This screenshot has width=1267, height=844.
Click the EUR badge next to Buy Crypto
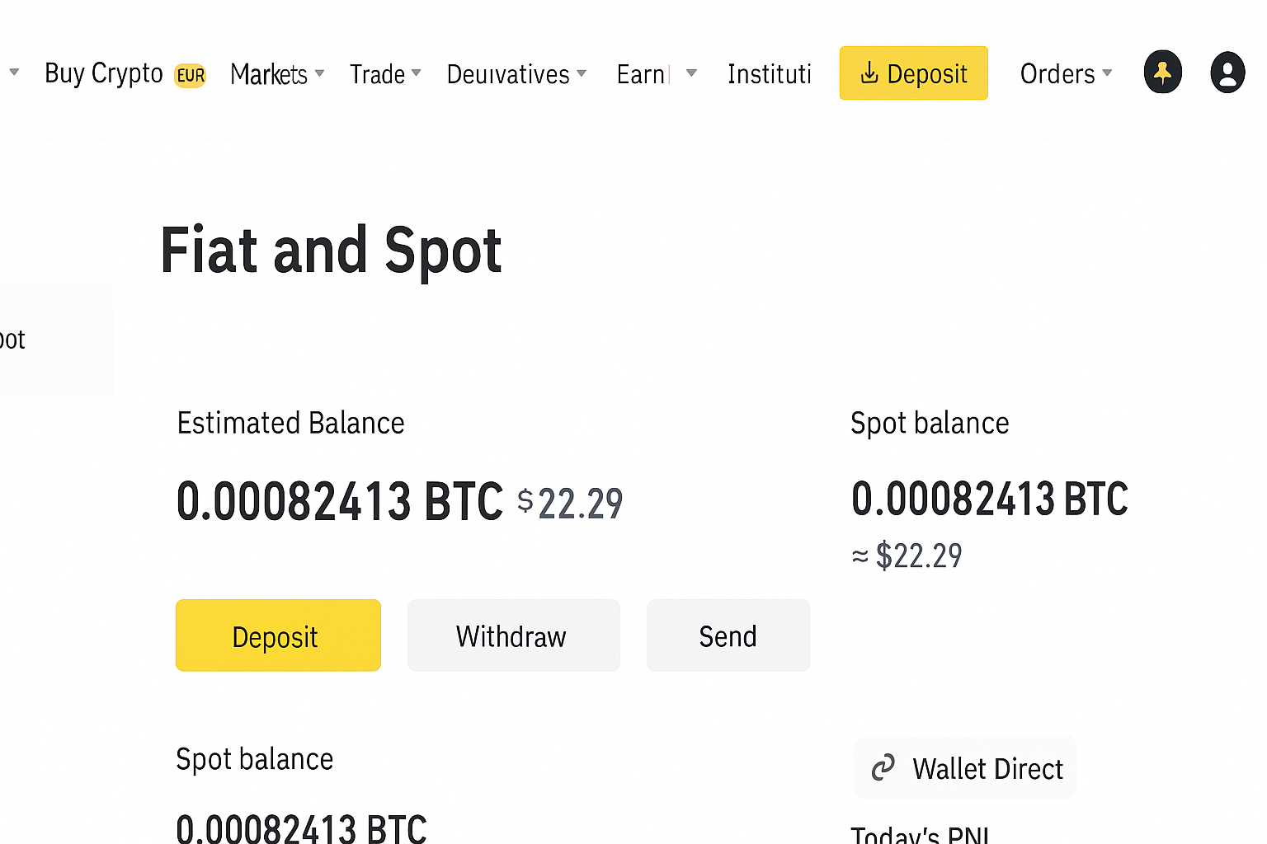coord(190,75)
